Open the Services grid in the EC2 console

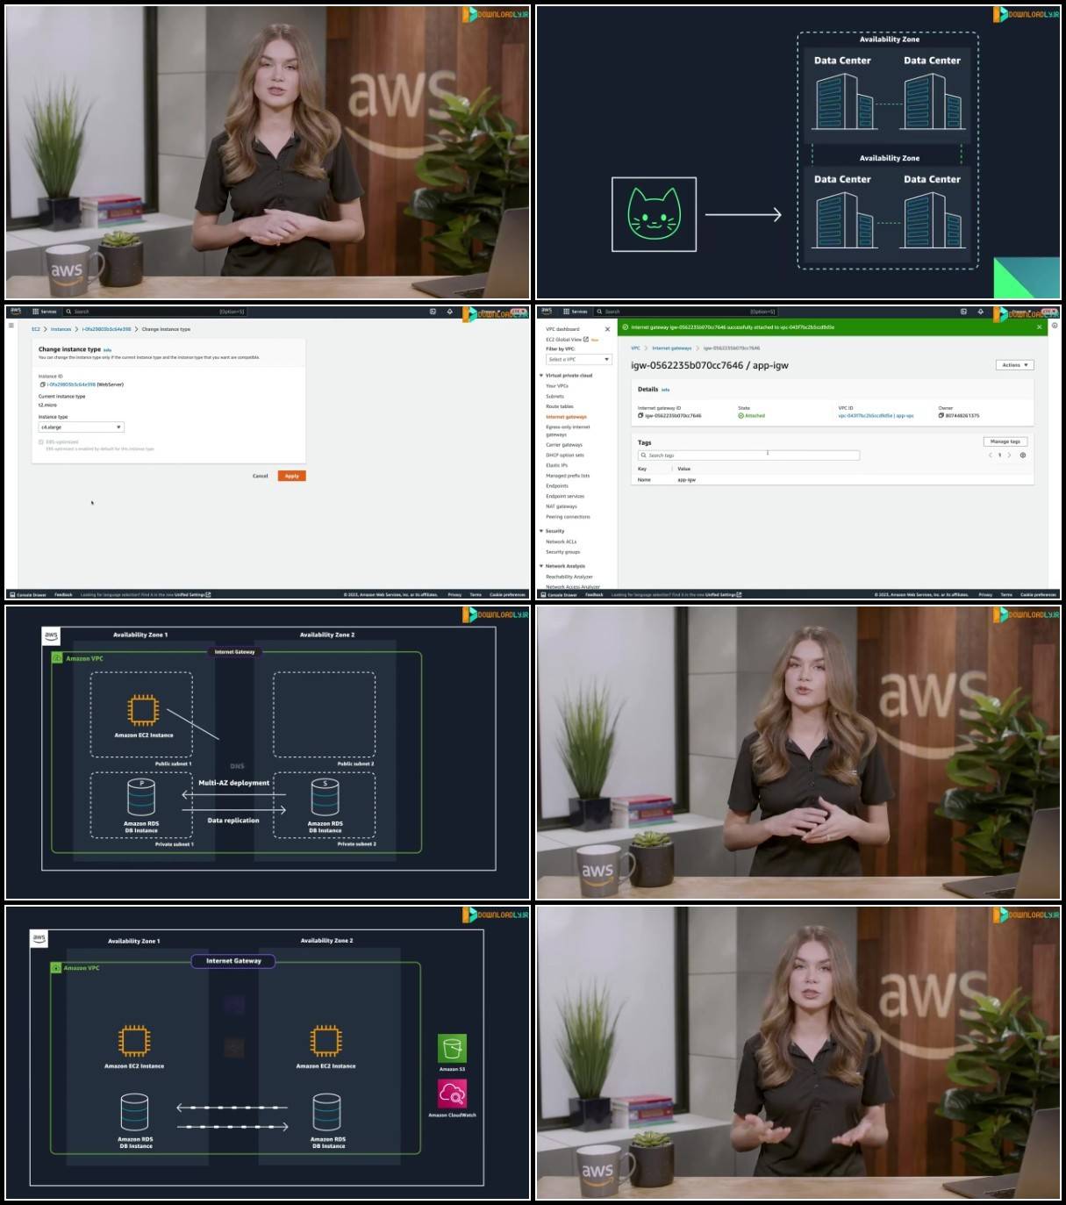[45, 312]
